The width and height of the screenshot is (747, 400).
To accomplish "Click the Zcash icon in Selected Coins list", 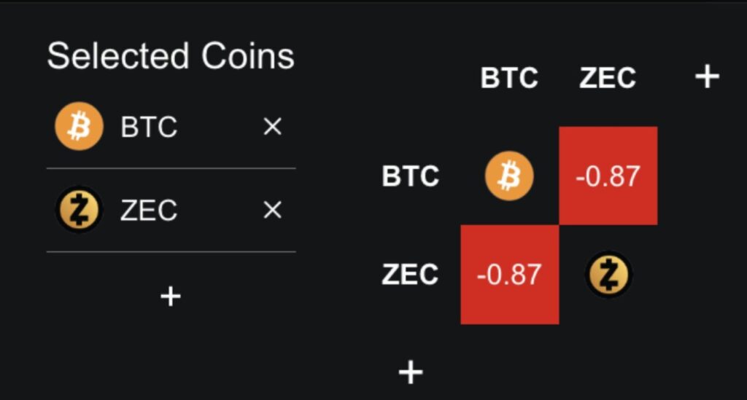I will coord(79,210).
